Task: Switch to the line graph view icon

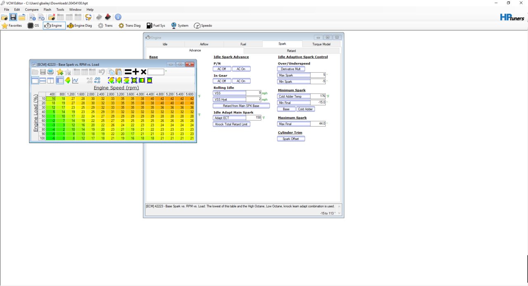Action: pyautogui.click(x=75, y=80)
